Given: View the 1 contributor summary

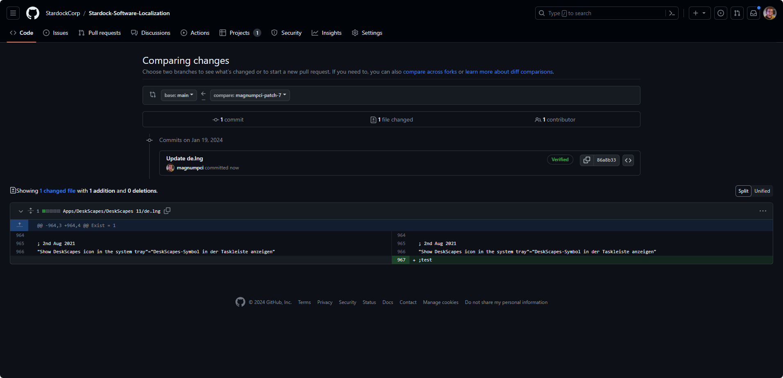Looking at the screenshot, I should (555, 119).
